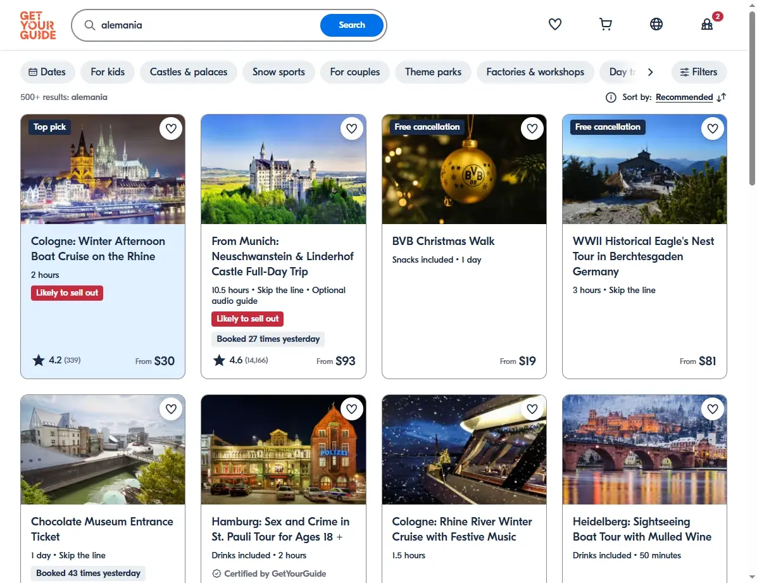Select the Snow sports chip
Viewport: 757px width, 583px height.
click(x=278, y=72)
